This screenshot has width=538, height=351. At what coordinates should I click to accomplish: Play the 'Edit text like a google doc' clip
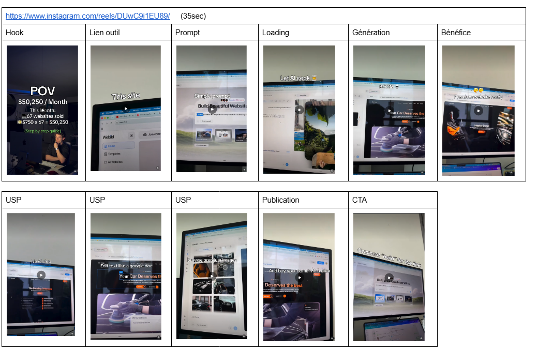point(126,276)
